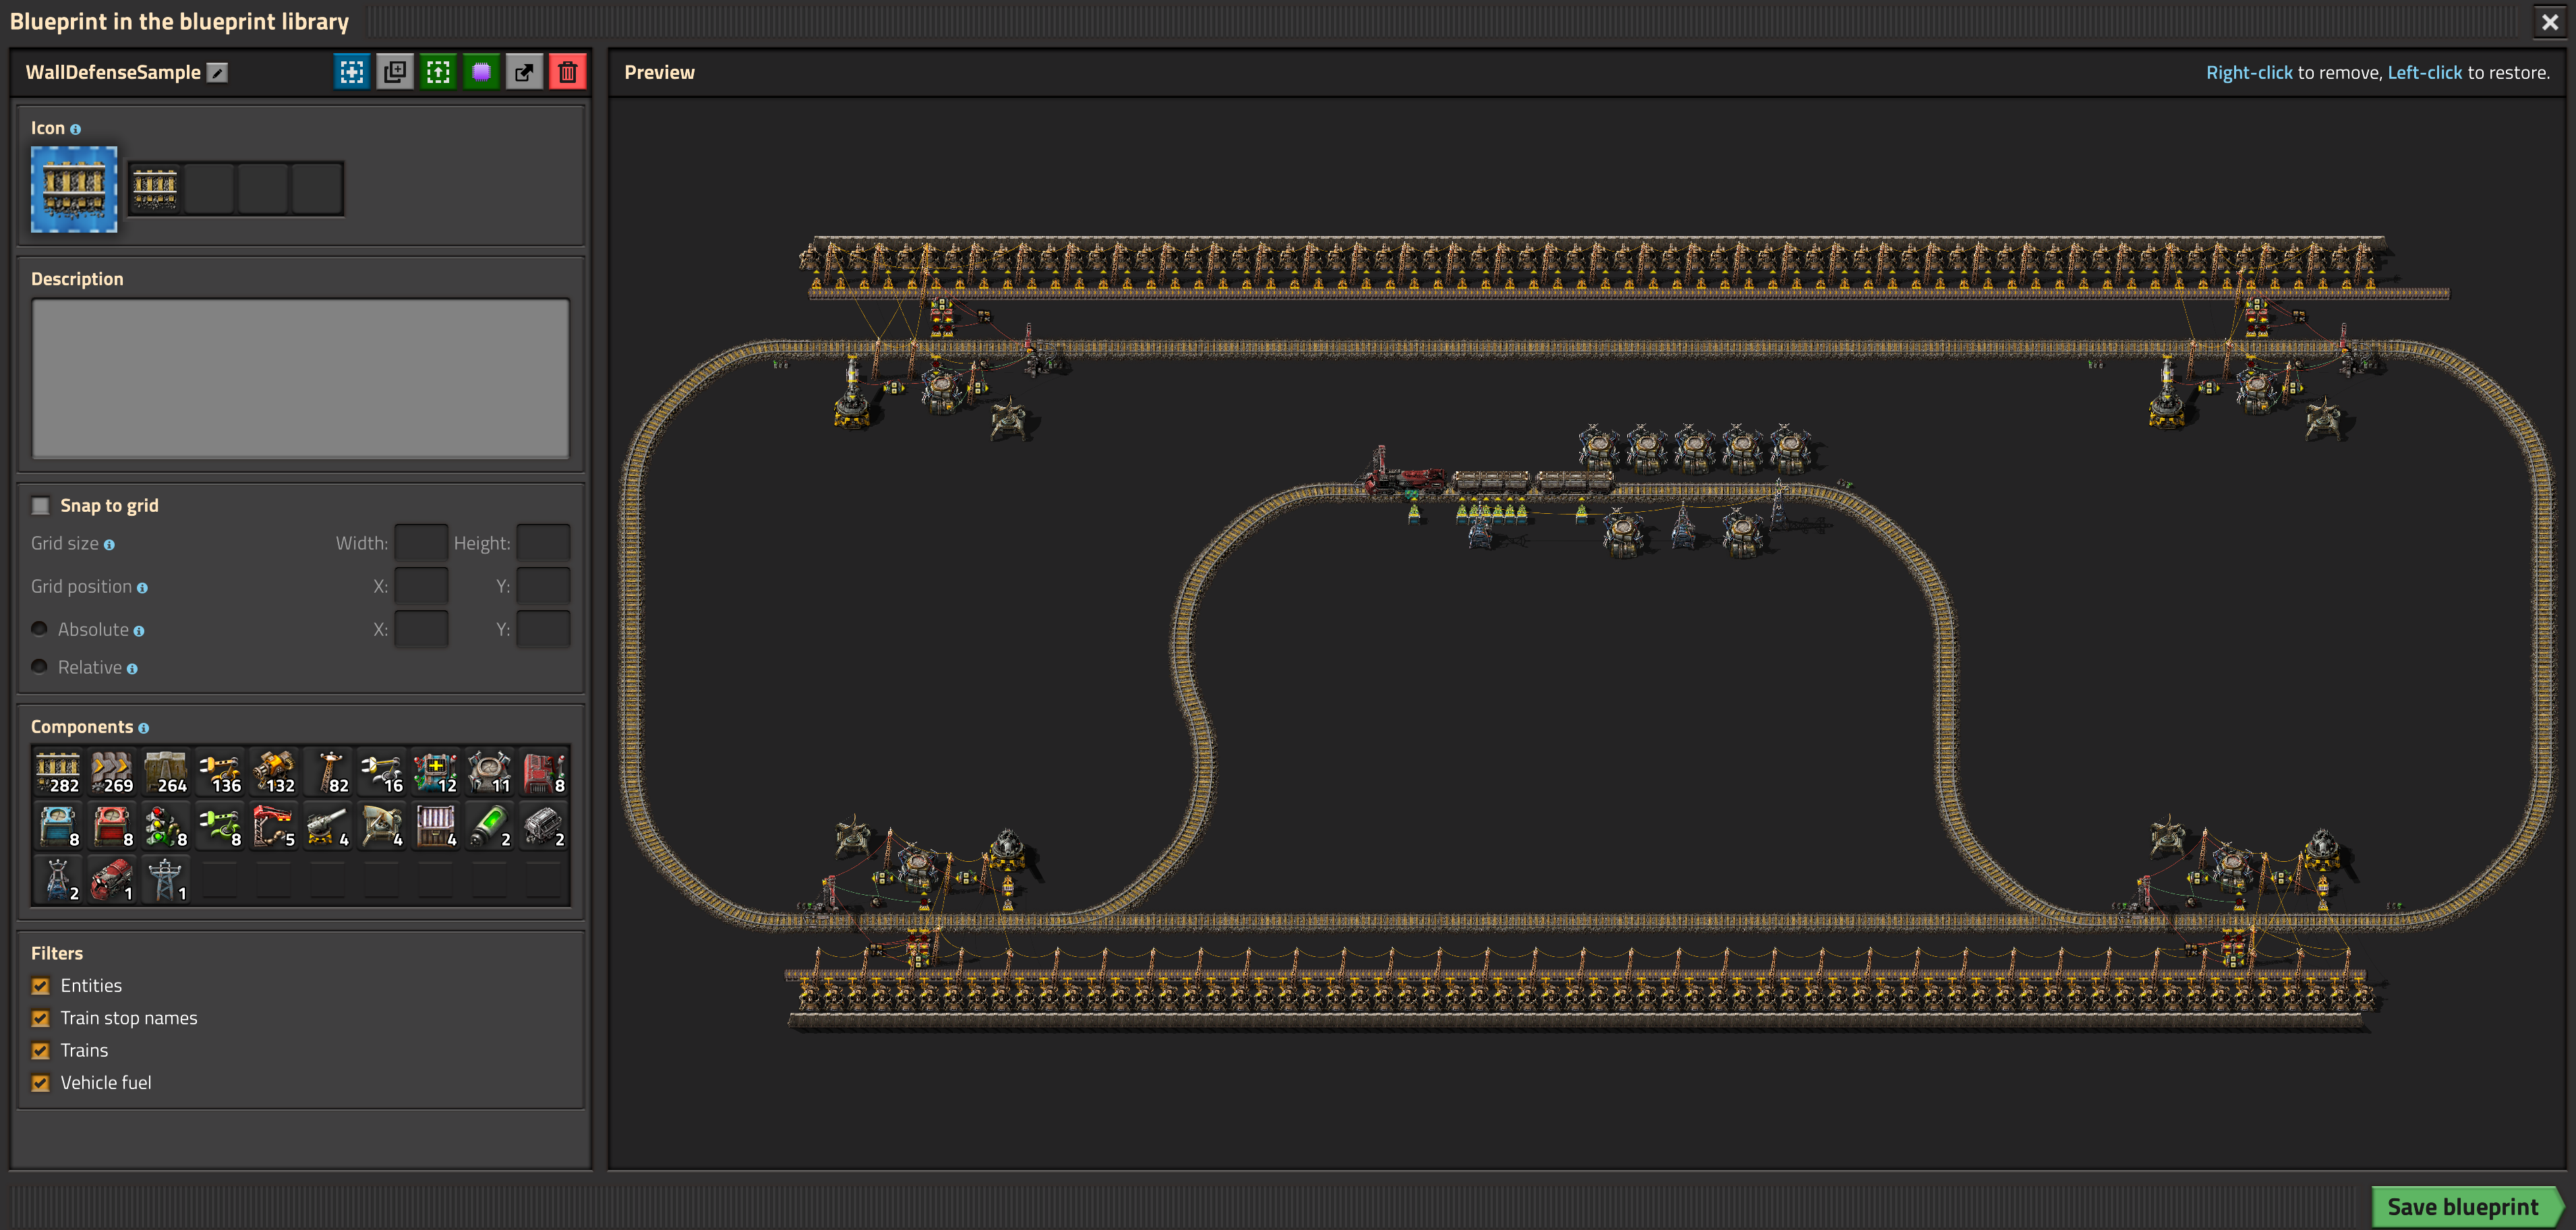Click the info icon beside Relative

pyautogui.click(x=132, y=669)
